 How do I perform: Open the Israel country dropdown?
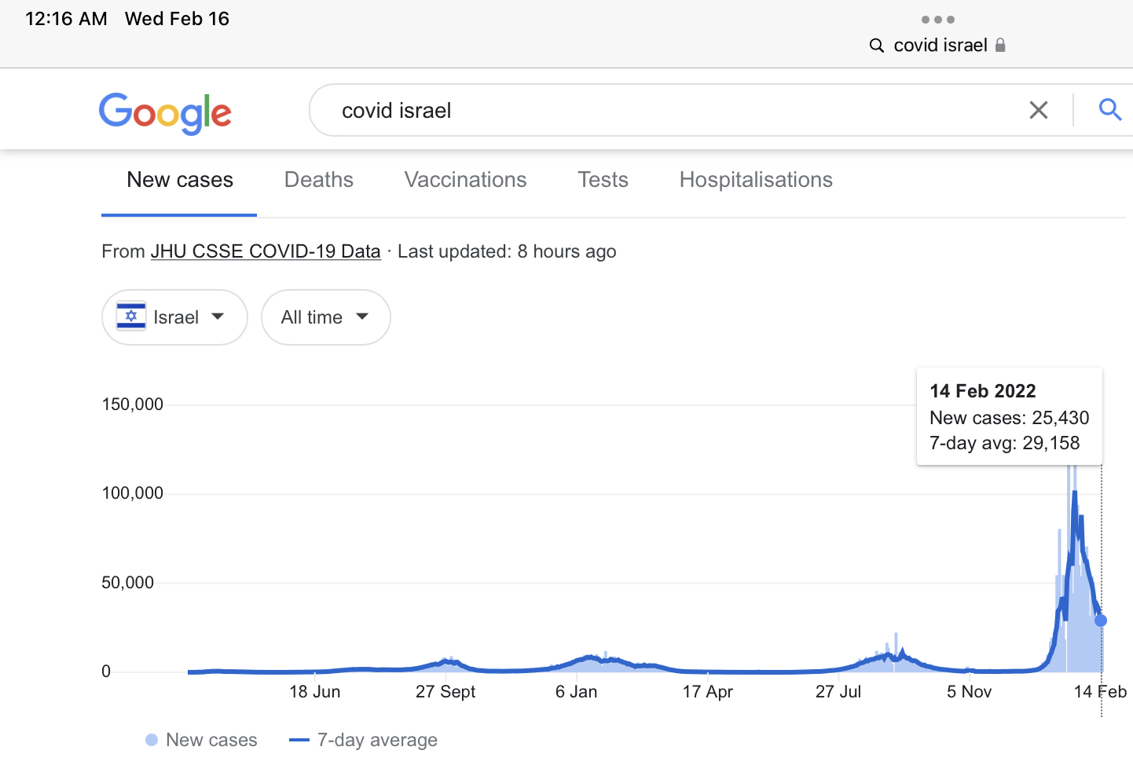point(174,317)
